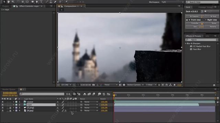Expand layer 2 паук properties triangle
This screenshot has width=220, height=123.
13,105
